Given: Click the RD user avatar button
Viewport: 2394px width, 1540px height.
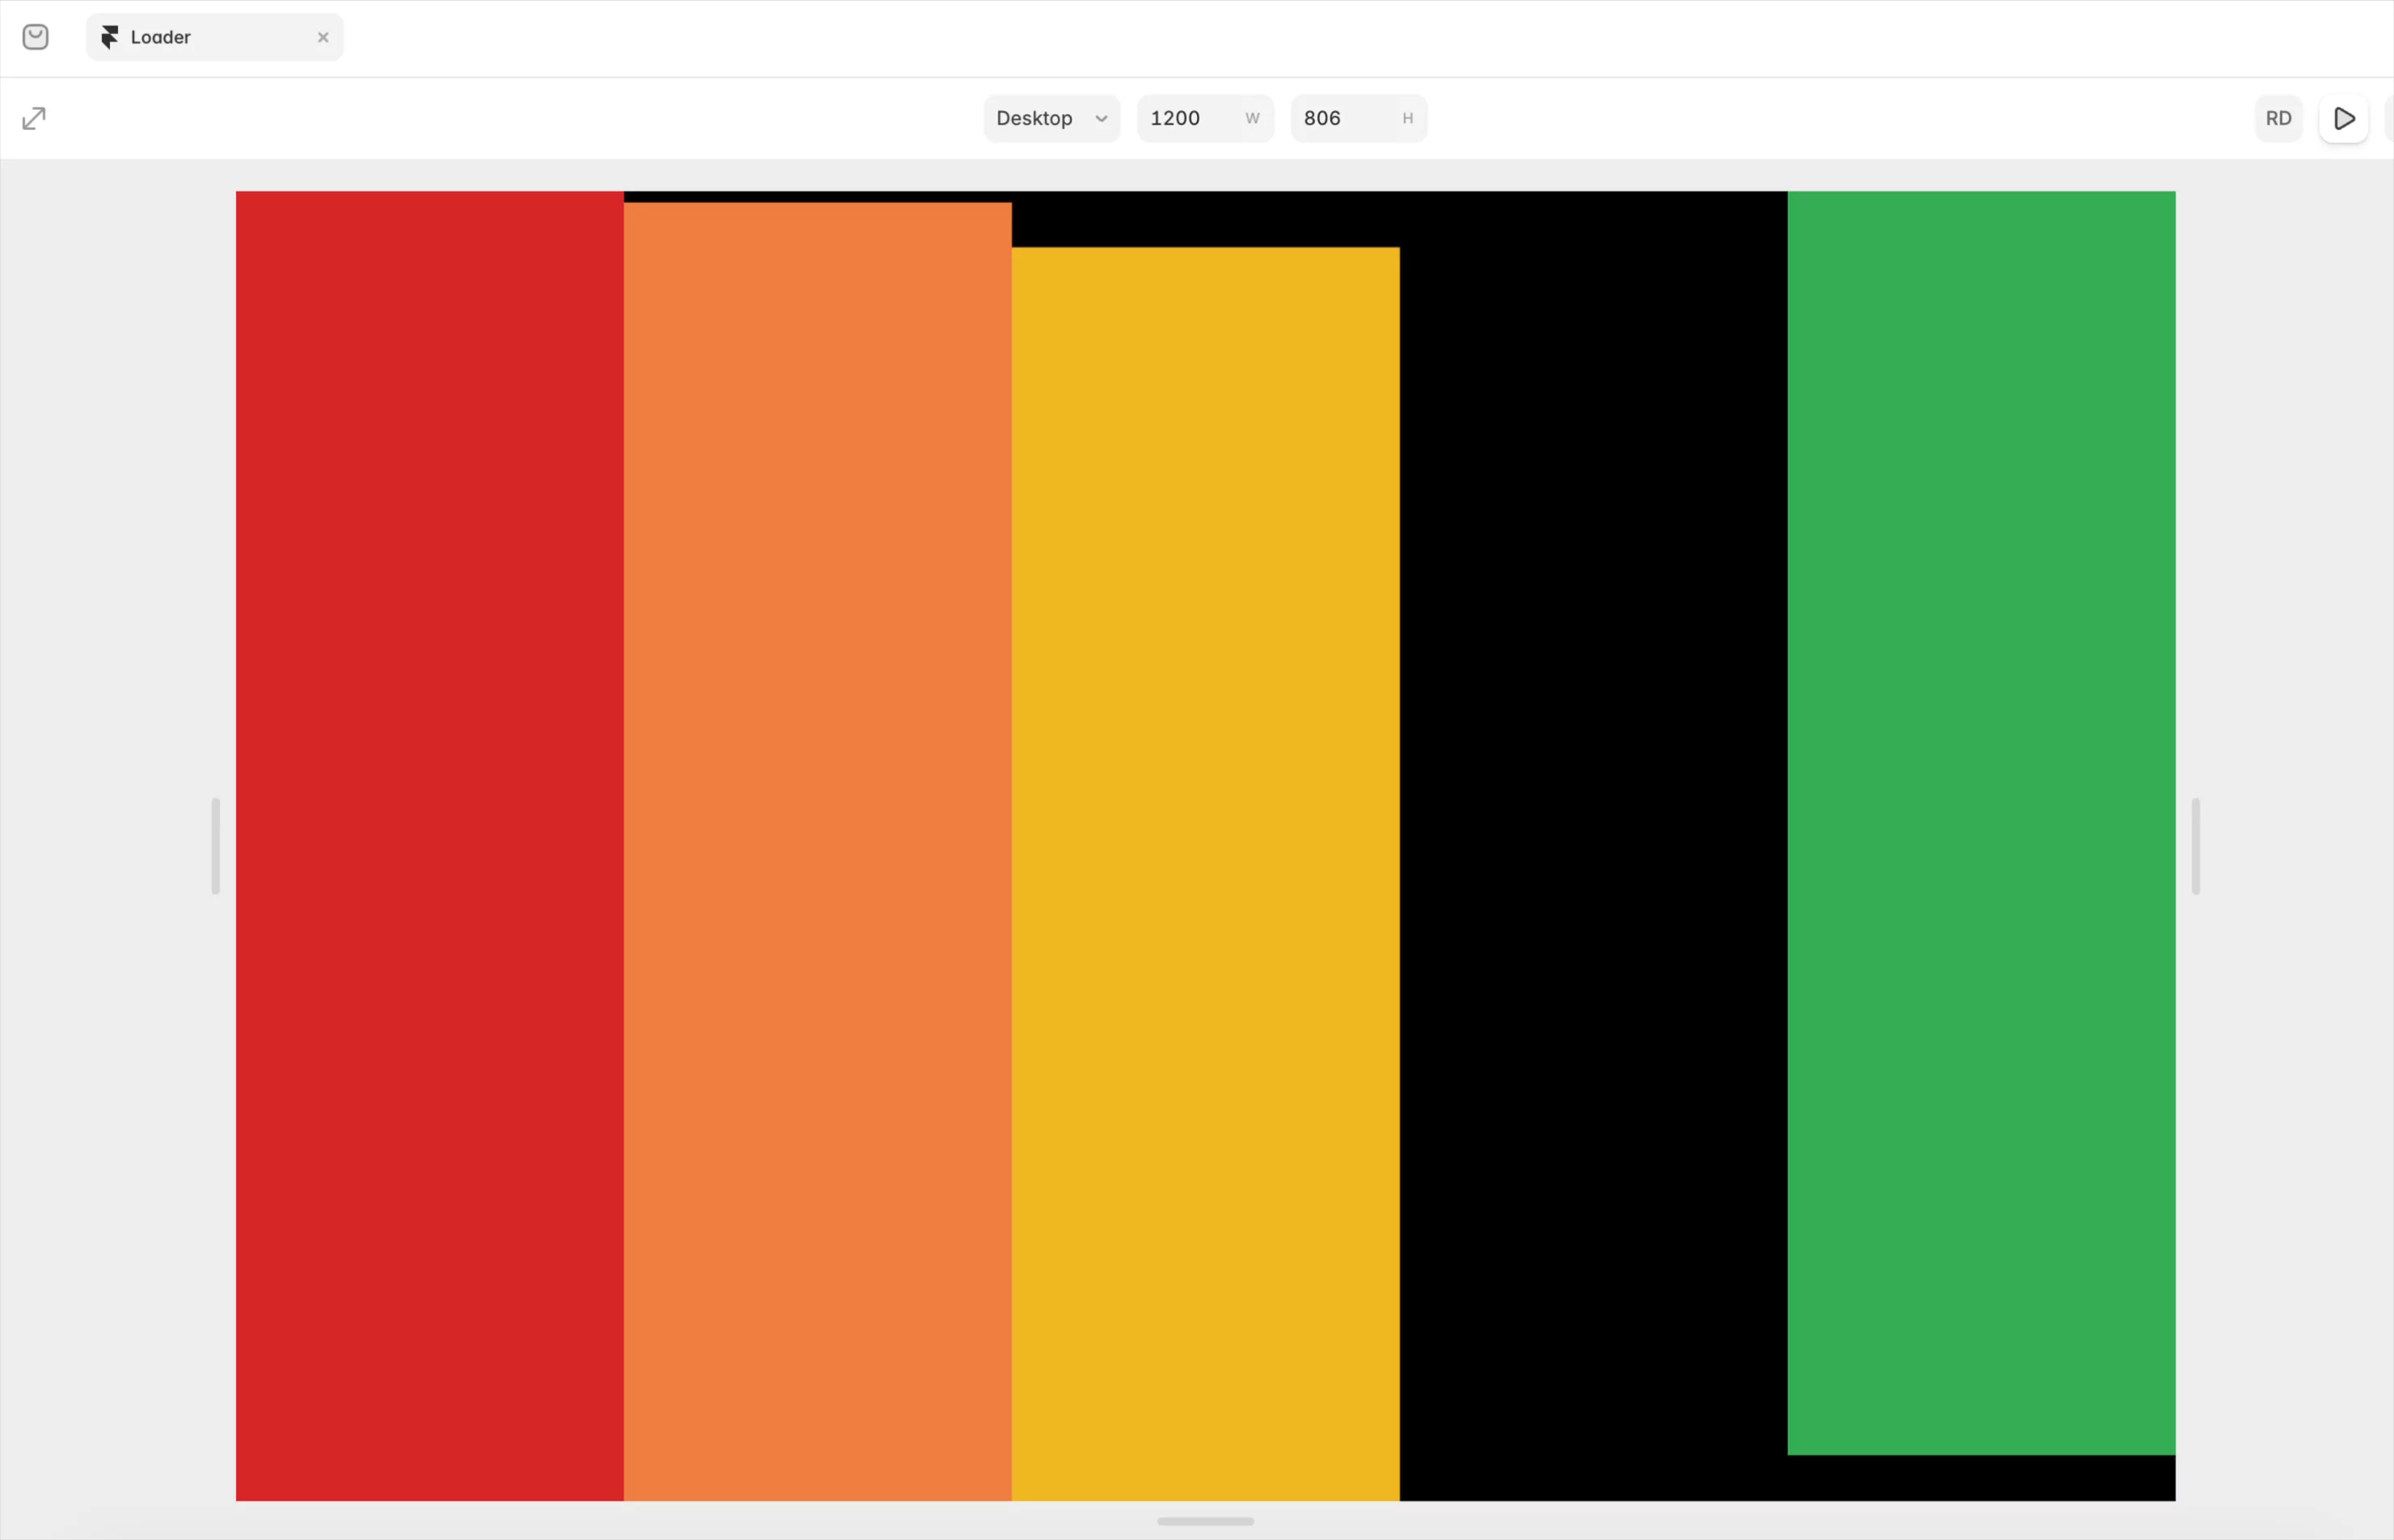Looking at the screenshot, I should coord(2278,118).
